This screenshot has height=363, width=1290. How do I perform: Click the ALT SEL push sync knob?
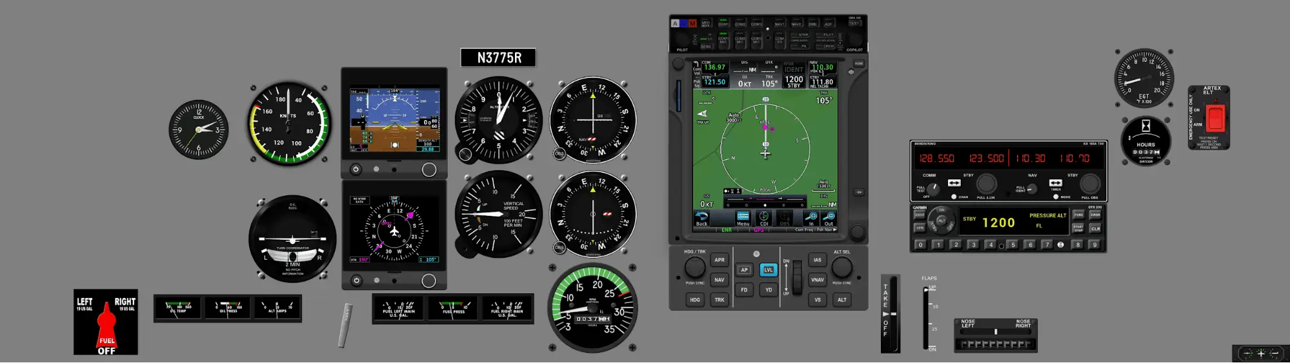pyautogui.click(x=842, y=267)
